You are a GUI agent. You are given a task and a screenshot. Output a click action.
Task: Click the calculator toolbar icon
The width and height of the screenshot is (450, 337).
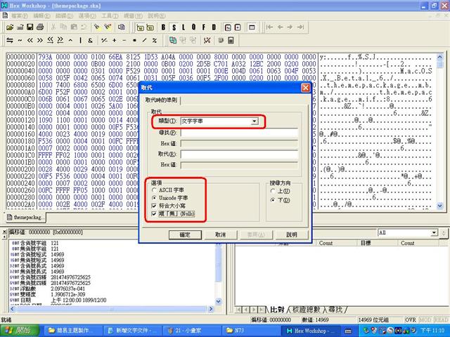(x=231, y=41)
